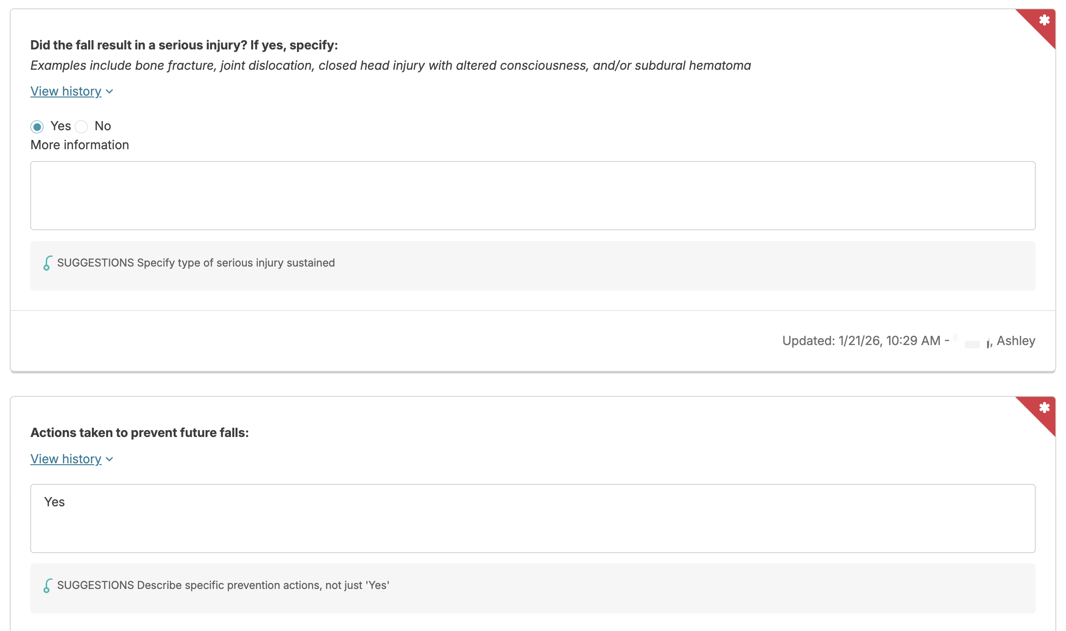Click the 'Specify type of serious injury sustained' suggestion text
1066x631 pixels.
236,263
